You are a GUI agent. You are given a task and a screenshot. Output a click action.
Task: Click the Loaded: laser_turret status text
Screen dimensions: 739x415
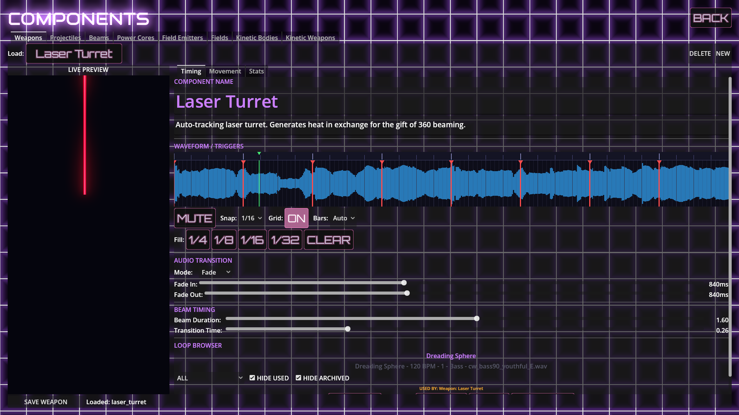(x=116, y=402)
